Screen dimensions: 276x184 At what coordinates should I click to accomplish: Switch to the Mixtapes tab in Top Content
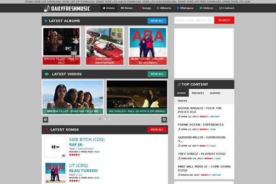(198, 93)
